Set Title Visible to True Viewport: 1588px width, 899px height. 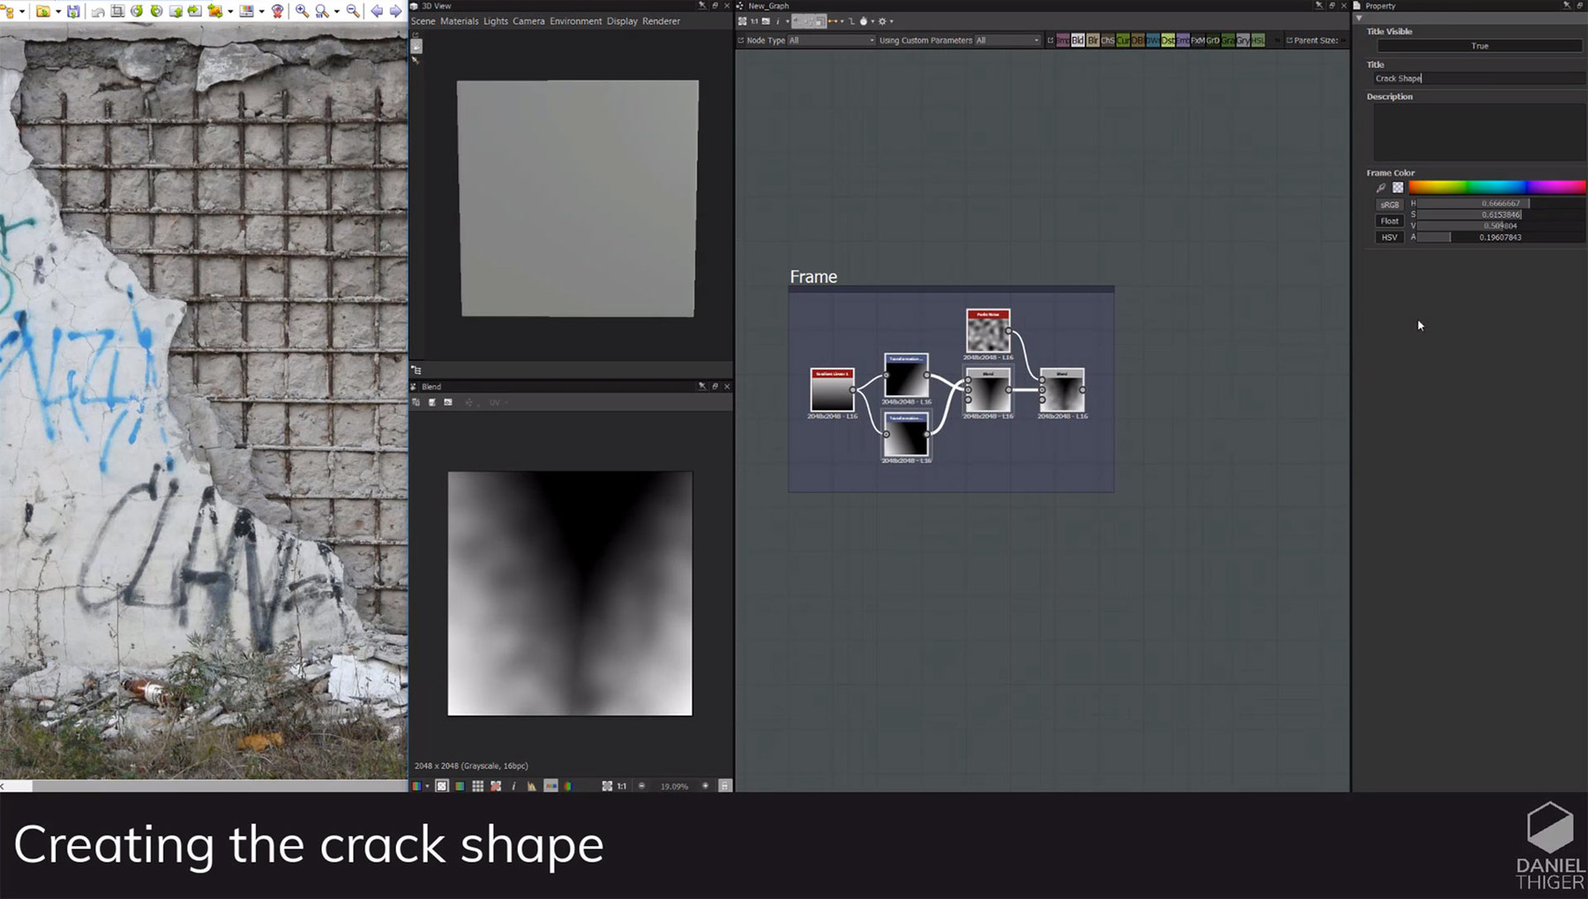click(1479, 45)
